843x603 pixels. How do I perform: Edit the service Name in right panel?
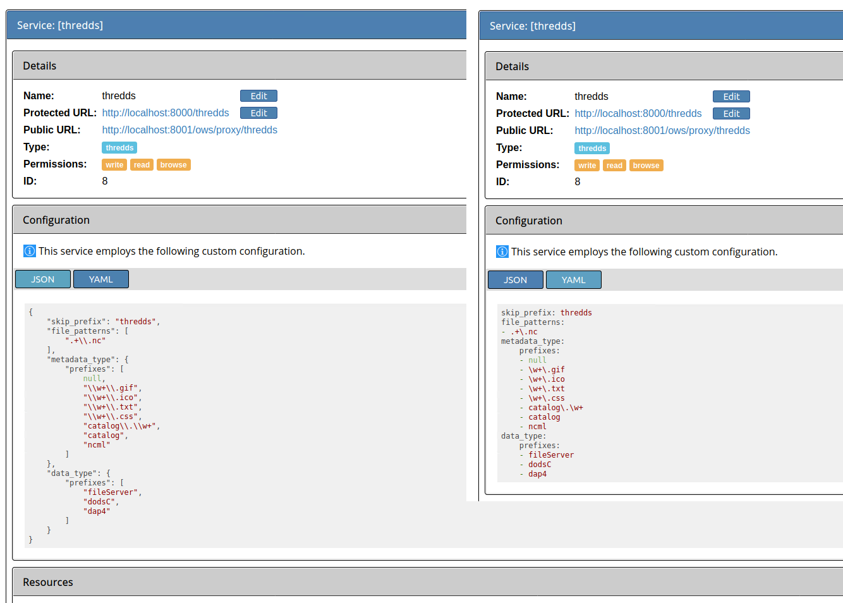[x=731, y=97]
